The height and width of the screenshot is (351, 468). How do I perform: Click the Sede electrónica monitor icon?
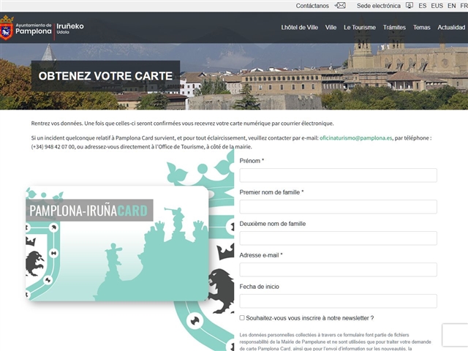coord(409,6)
